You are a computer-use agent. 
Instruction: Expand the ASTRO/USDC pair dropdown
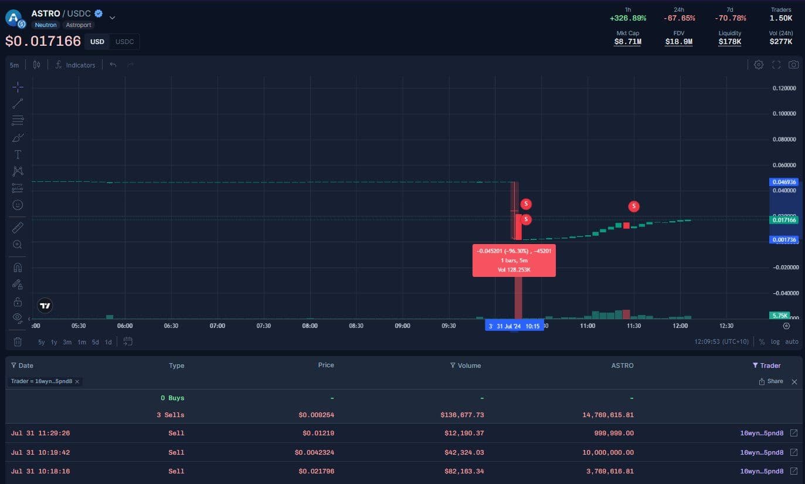point(113,17)
